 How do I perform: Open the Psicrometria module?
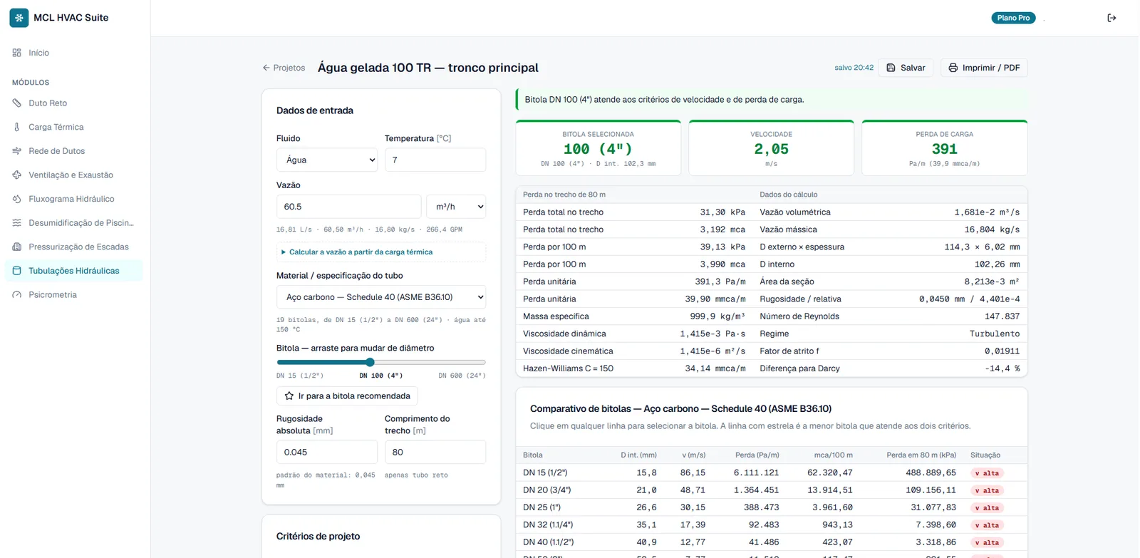pos(74,295)
